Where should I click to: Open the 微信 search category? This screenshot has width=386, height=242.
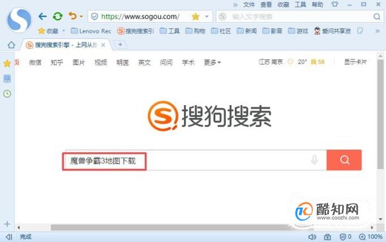[x=35, y=62]
